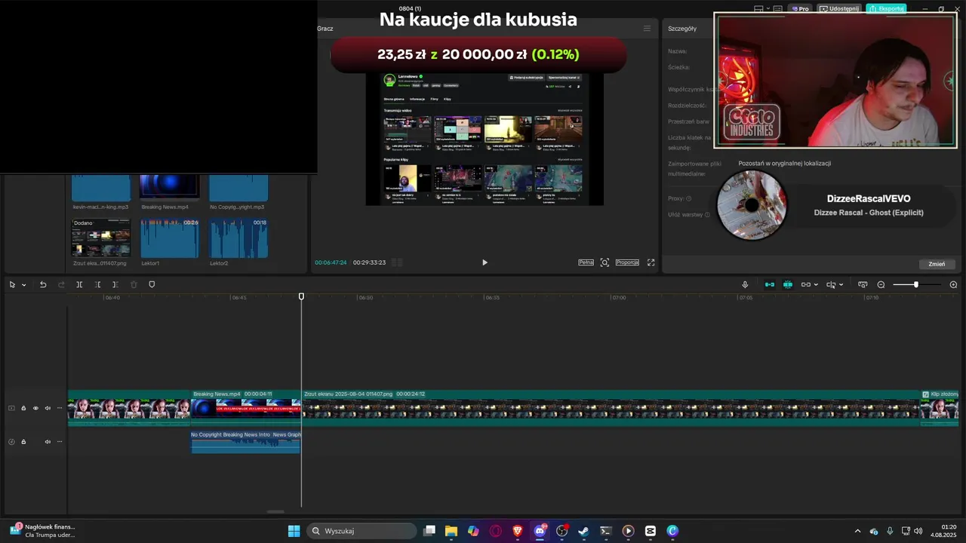Expand the preview axis dropdown arrow
Screen dimensions: 966x543
click(841, 285)
